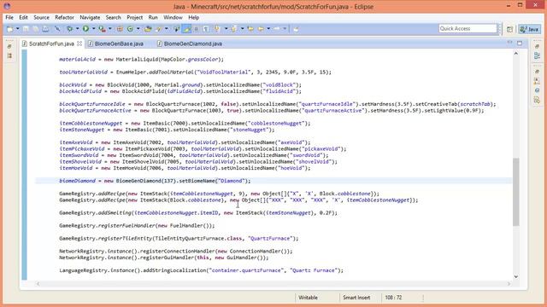Toggle the Pin Editor button

tap(296, 29)
